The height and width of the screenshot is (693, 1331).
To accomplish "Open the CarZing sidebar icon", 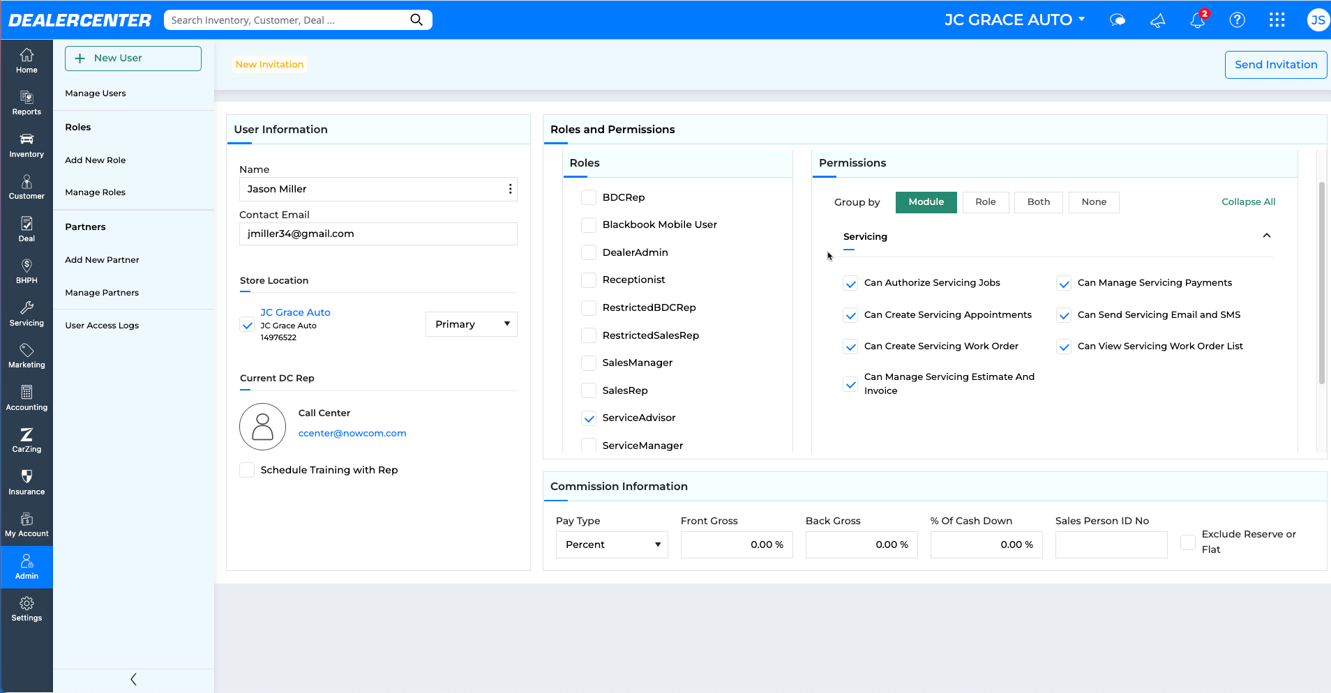I will 27,441.
